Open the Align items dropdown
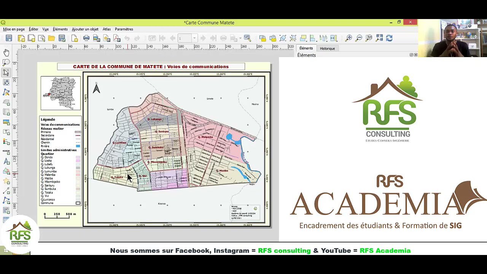The height and width of the screenshot is (274, 487). click(313, 38)
